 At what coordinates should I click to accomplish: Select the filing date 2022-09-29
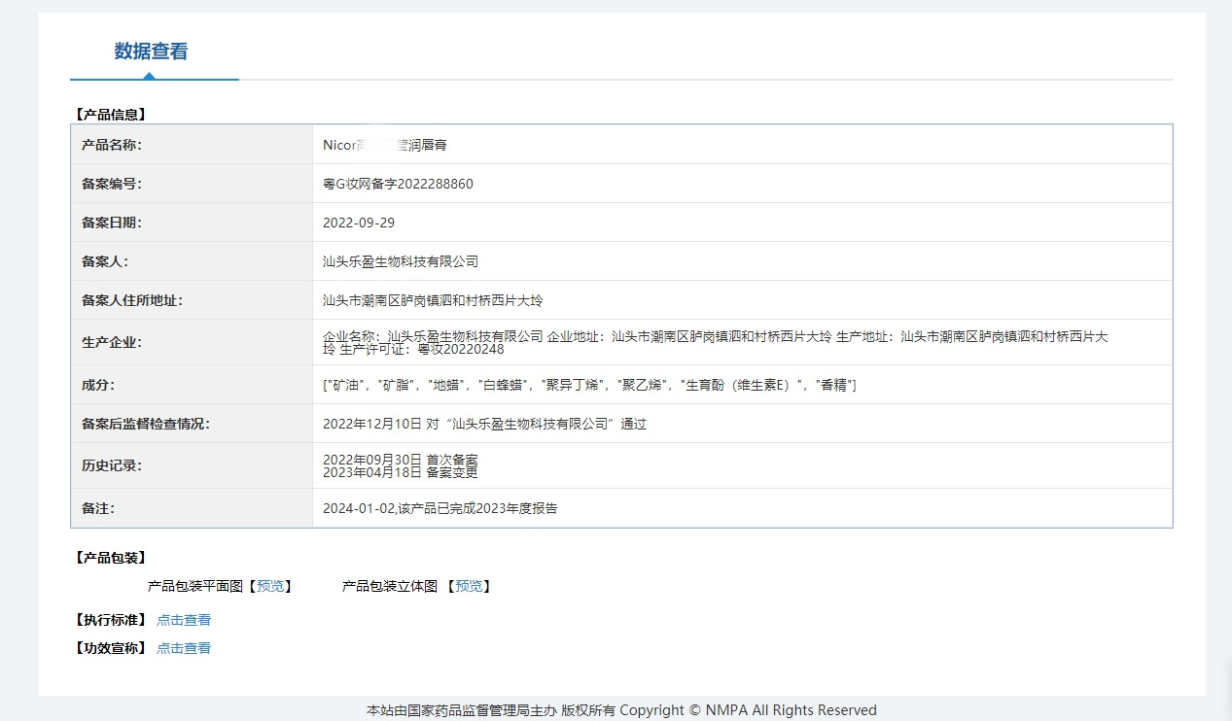pos(359,223)
